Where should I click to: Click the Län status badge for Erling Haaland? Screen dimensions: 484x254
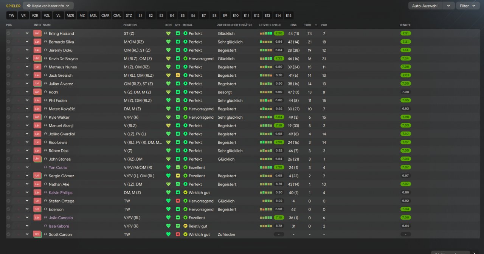coord(37,33)
